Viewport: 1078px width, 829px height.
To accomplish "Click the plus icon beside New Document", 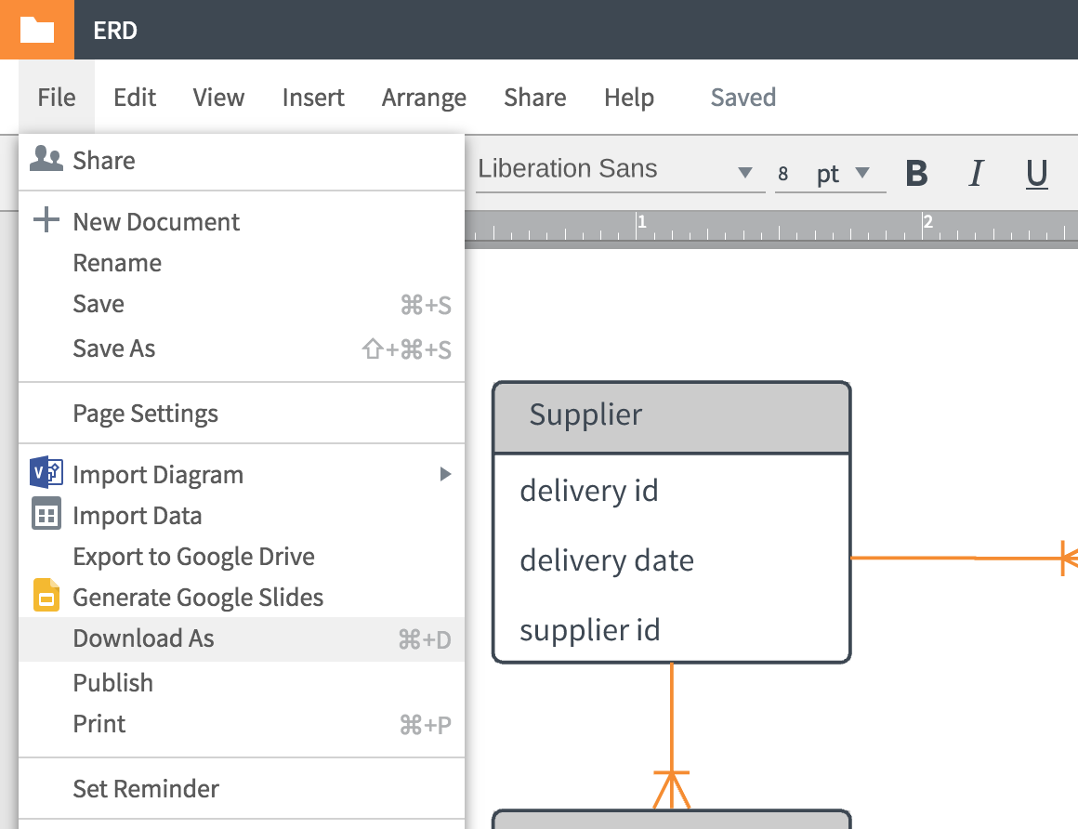I will [x=46, y=221].
